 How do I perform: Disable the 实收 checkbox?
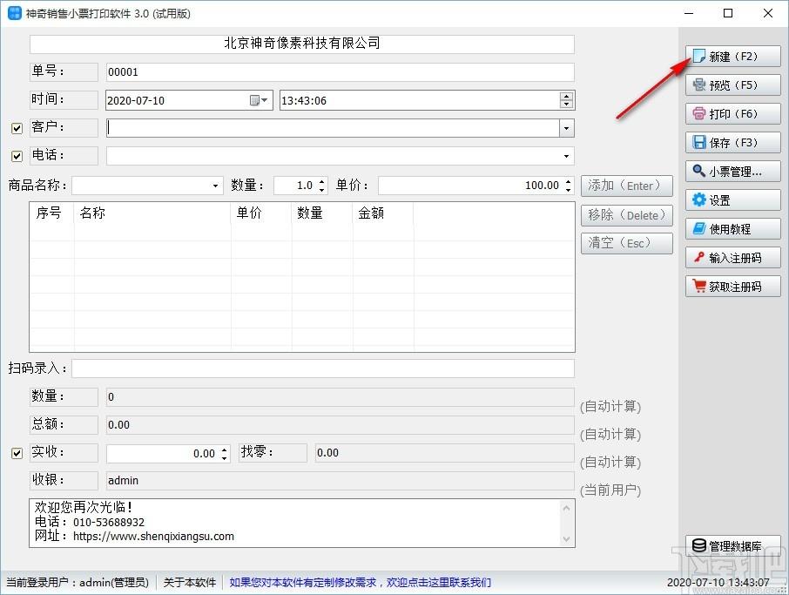[17, 453]
